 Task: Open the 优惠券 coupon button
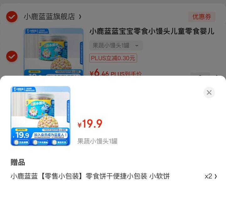[202, 17]
